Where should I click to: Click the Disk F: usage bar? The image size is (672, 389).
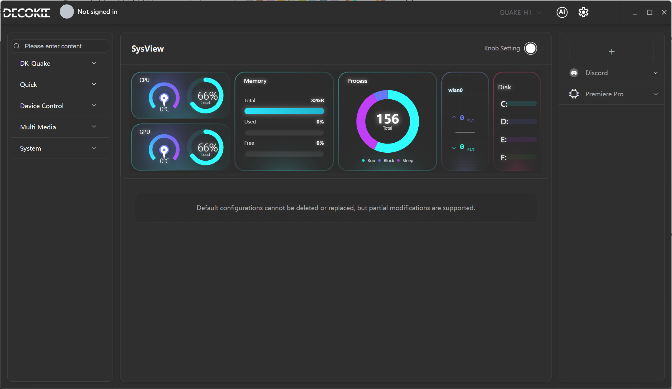pos(522,157)
